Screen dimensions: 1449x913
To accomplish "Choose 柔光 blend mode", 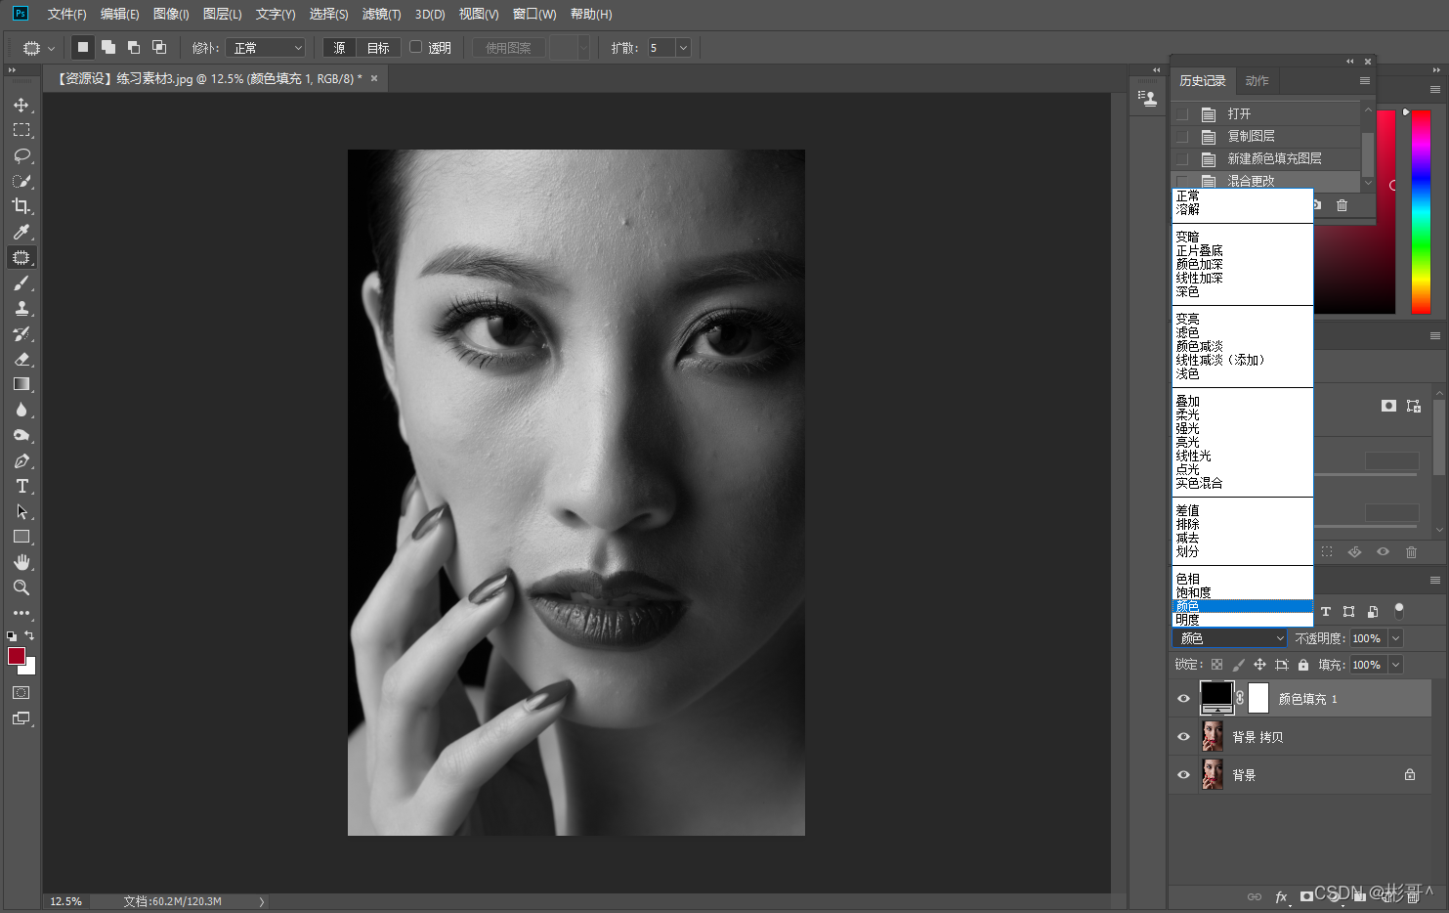I will (x=1187, y=415).
